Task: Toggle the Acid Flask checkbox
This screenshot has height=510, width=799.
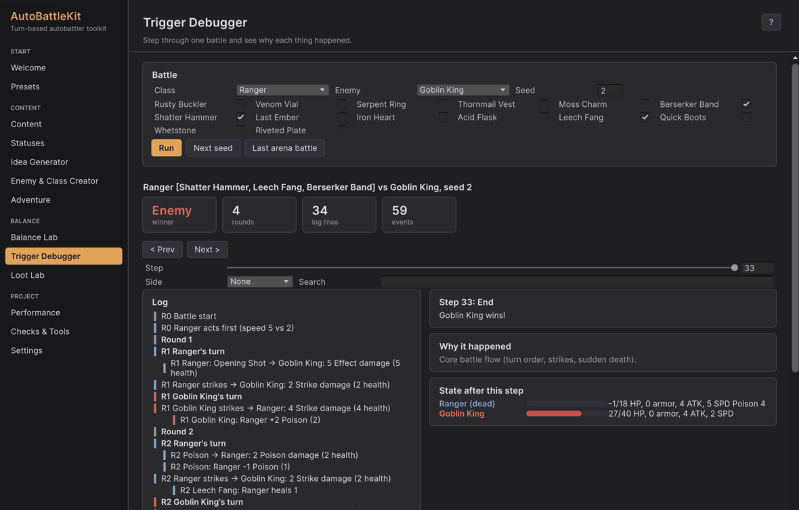Action: pos(544,117)
